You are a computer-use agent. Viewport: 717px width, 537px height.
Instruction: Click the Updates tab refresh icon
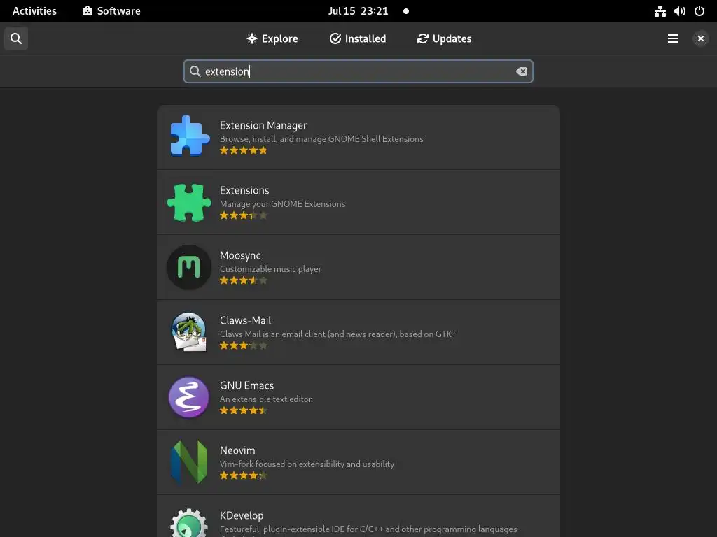tap(422, 38)
